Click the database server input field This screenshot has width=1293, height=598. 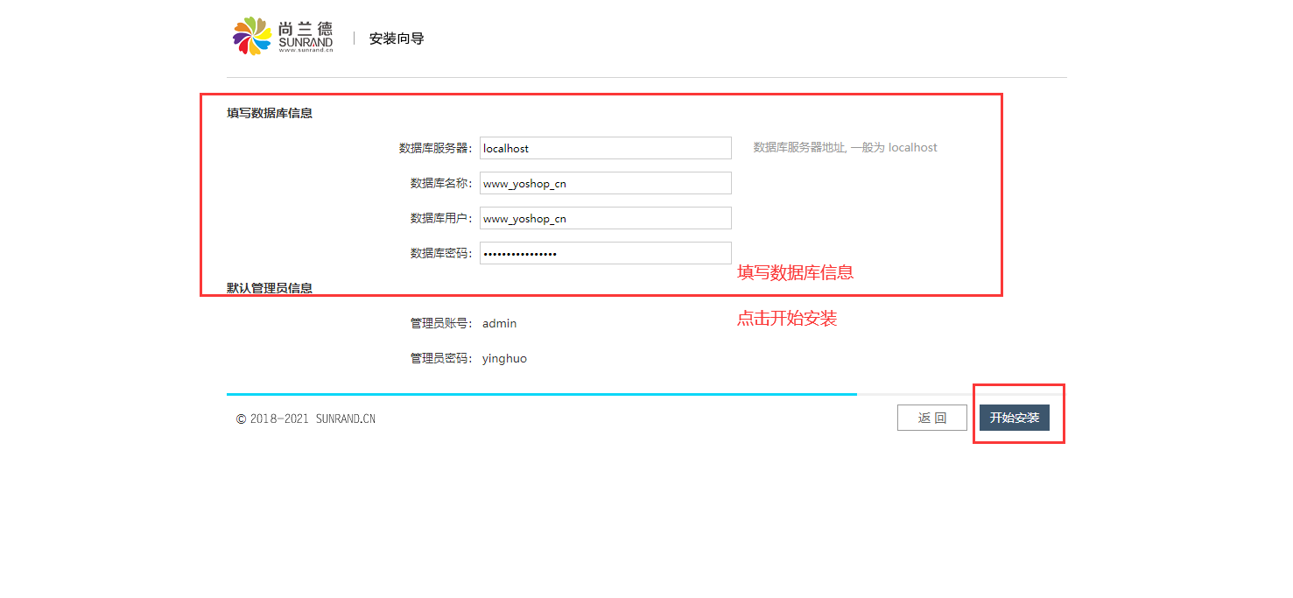point(606,148)
